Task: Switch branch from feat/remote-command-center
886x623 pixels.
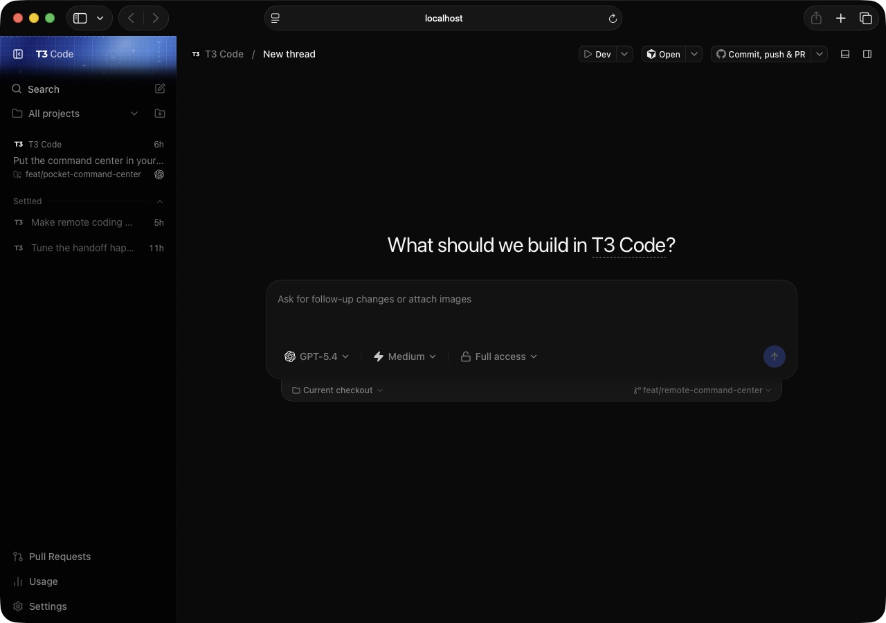Action: (x=703, y=390)
